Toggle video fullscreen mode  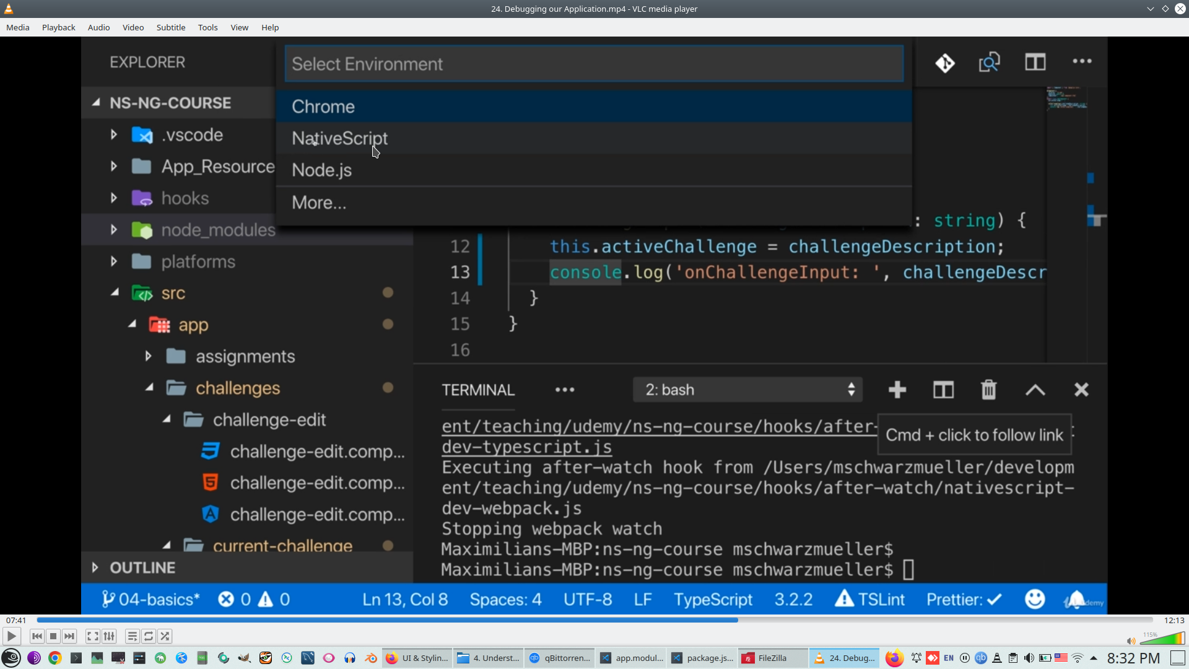click(x=92, y=636)
